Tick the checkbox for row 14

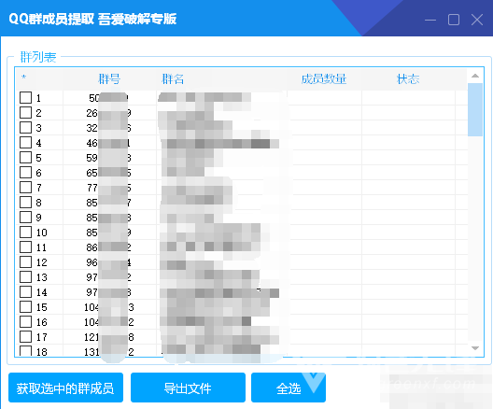(25, 291)
